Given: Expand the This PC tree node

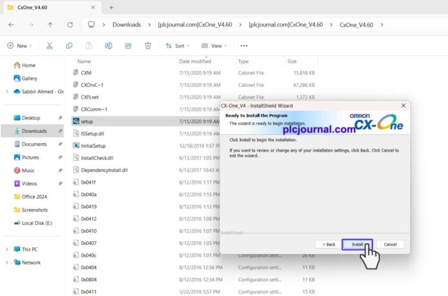Looking at the screenshot, I should click(7, 250).
